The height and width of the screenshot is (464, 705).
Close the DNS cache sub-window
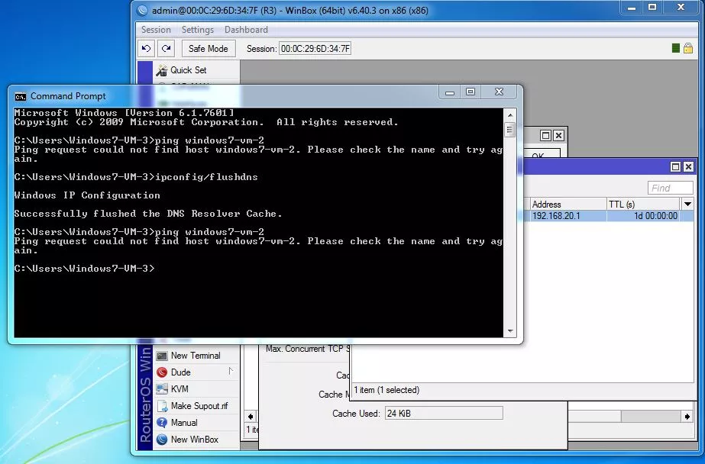[688, 167]
